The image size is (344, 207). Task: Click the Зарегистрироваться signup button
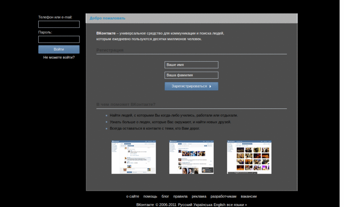coord(191,86)
